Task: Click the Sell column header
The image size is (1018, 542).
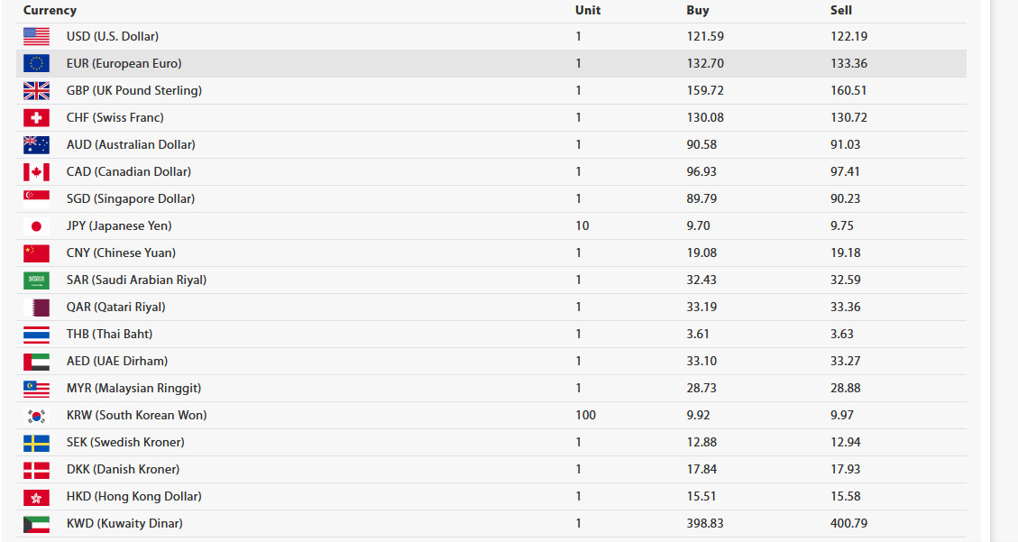Action: click(840, 11)
